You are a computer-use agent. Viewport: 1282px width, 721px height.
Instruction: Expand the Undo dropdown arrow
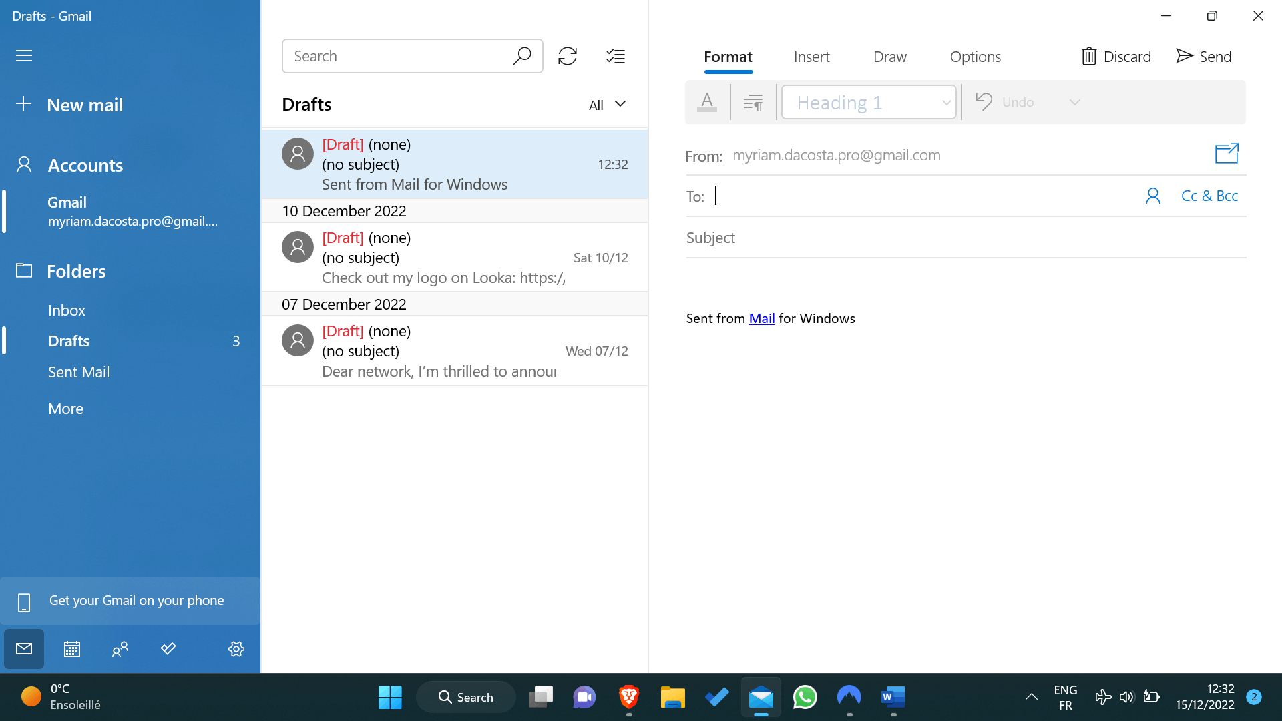1073,102
